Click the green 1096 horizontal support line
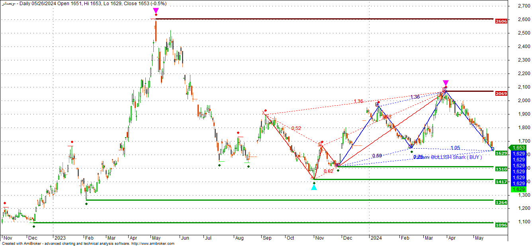 tap(264, 223)
